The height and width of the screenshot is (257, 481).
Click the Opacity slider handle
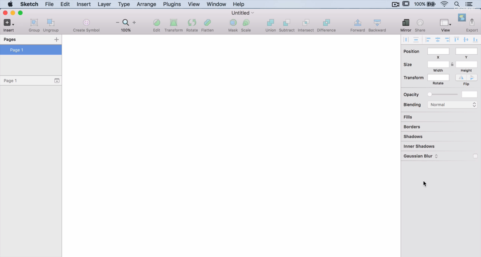[430, 94]
